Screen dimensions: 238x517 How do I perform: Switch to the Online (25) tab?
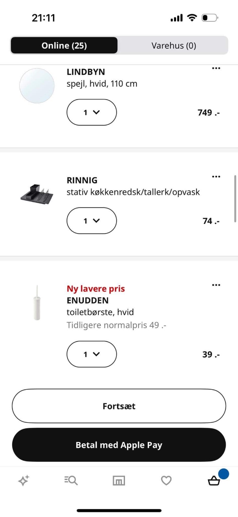point(64,45)
